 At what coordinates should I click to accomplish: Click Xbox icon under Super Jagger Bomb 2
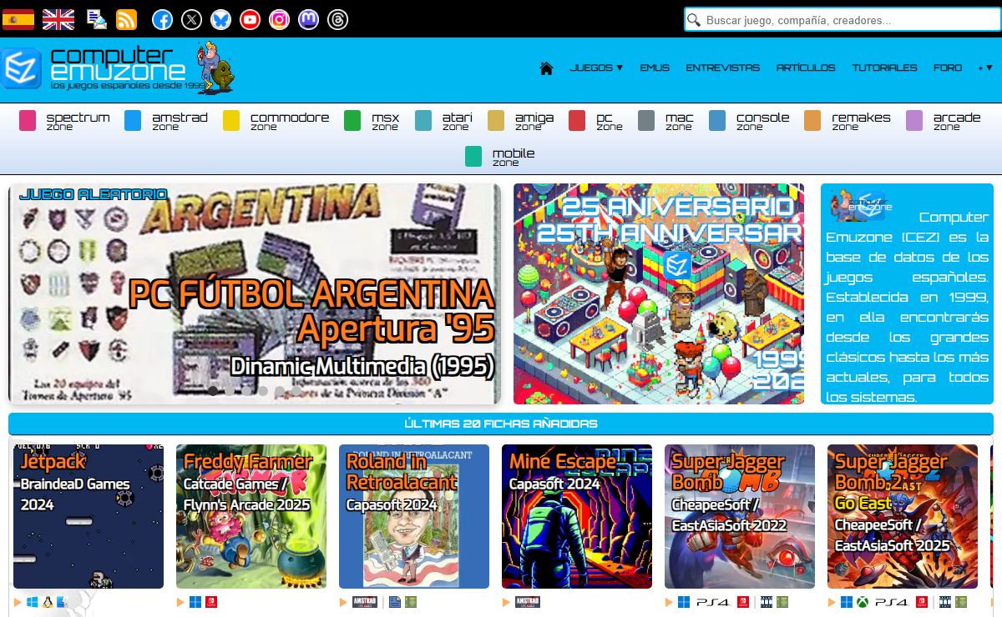pos(863,601)
